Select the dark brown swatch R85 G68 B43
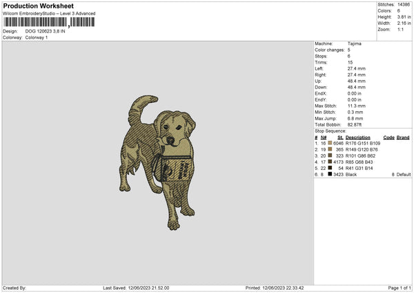414x293 pixels. pyautogui.click(x=331, y=162)
